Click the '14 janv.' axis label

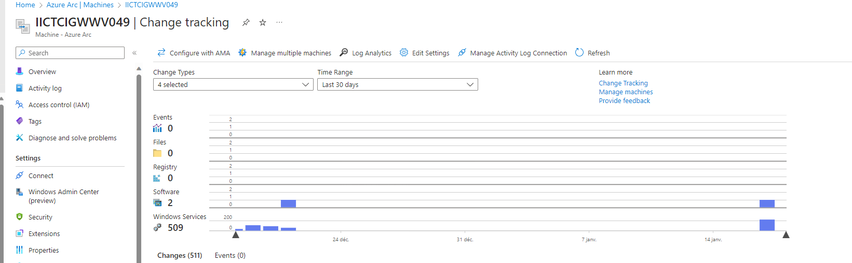pos(713,239)
